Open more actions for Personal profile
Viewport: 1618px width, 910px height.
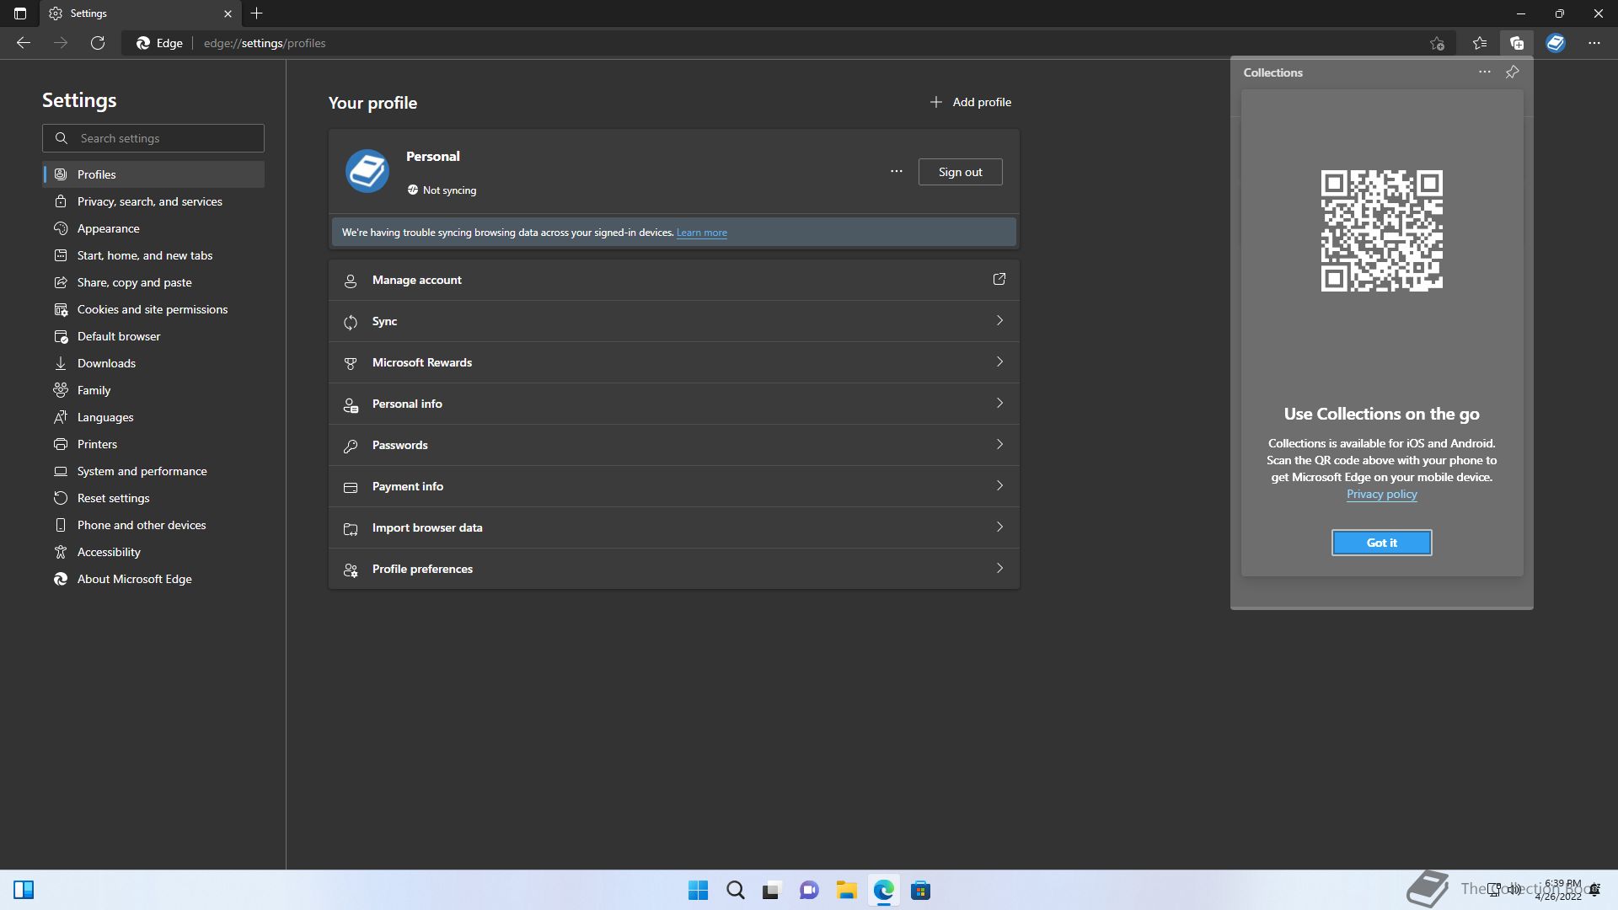(897, 172)
